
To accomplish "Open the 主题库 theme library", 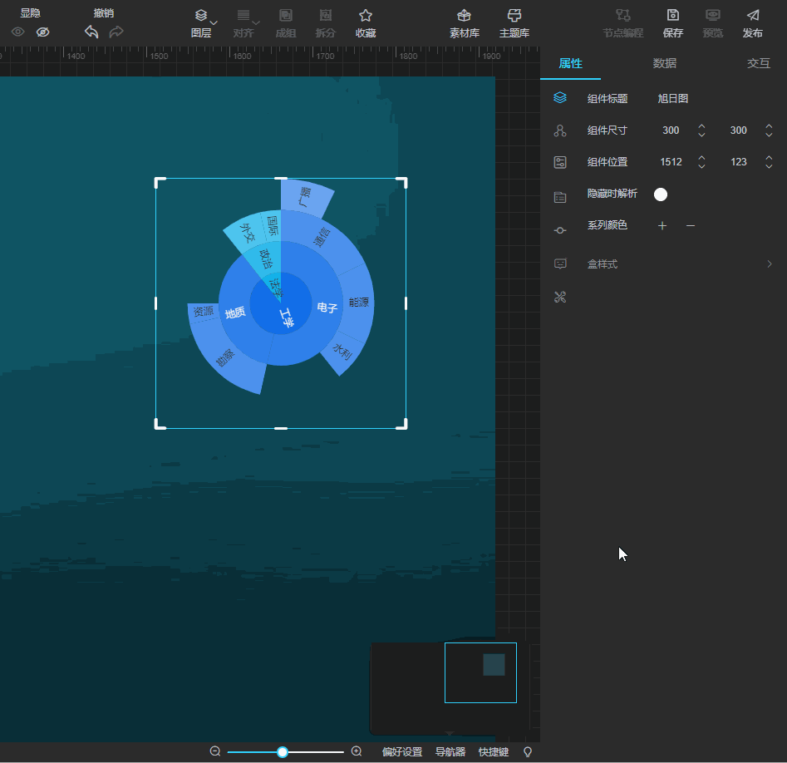I will (514, 23).
